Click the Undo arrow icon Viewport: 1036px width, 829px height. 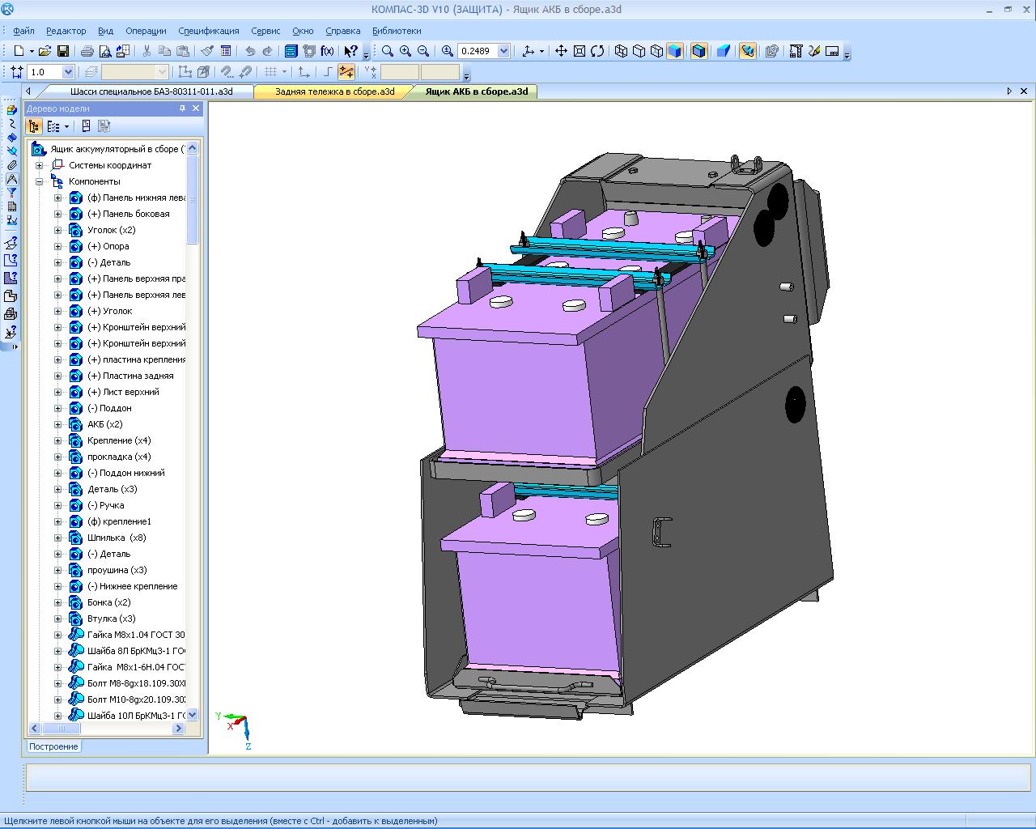[x=250, y=51]
